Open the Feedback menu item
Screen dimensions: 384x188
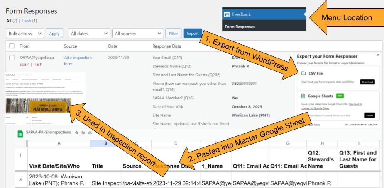[264, 14]
